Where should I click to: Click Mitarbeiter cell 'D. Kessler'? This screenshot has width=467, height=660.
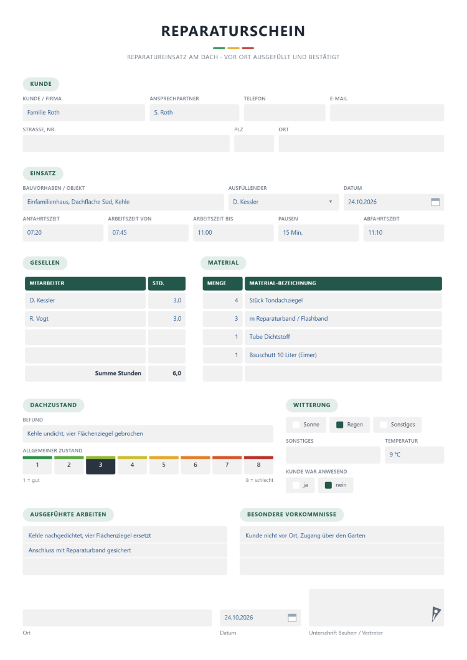[x=85, y=301]
